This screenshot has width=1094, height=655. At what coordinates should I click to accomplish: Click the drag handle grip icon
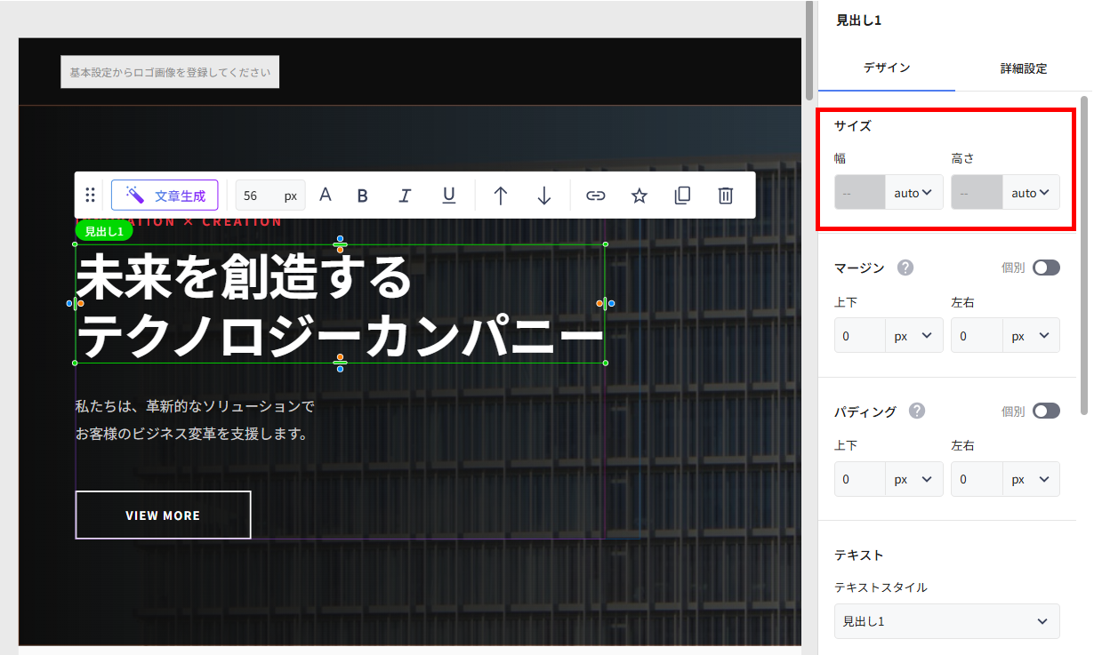click(90, 196)
